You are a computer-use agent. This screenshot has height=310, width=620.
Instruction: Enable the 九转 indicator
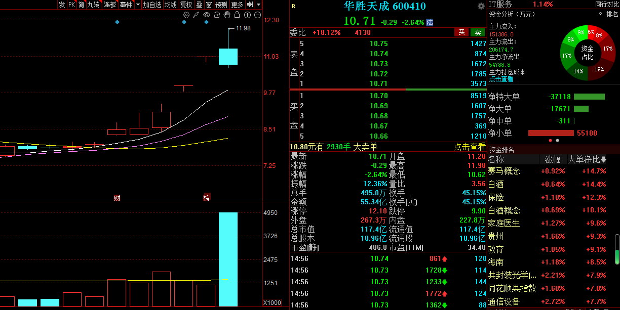point(94,5)
